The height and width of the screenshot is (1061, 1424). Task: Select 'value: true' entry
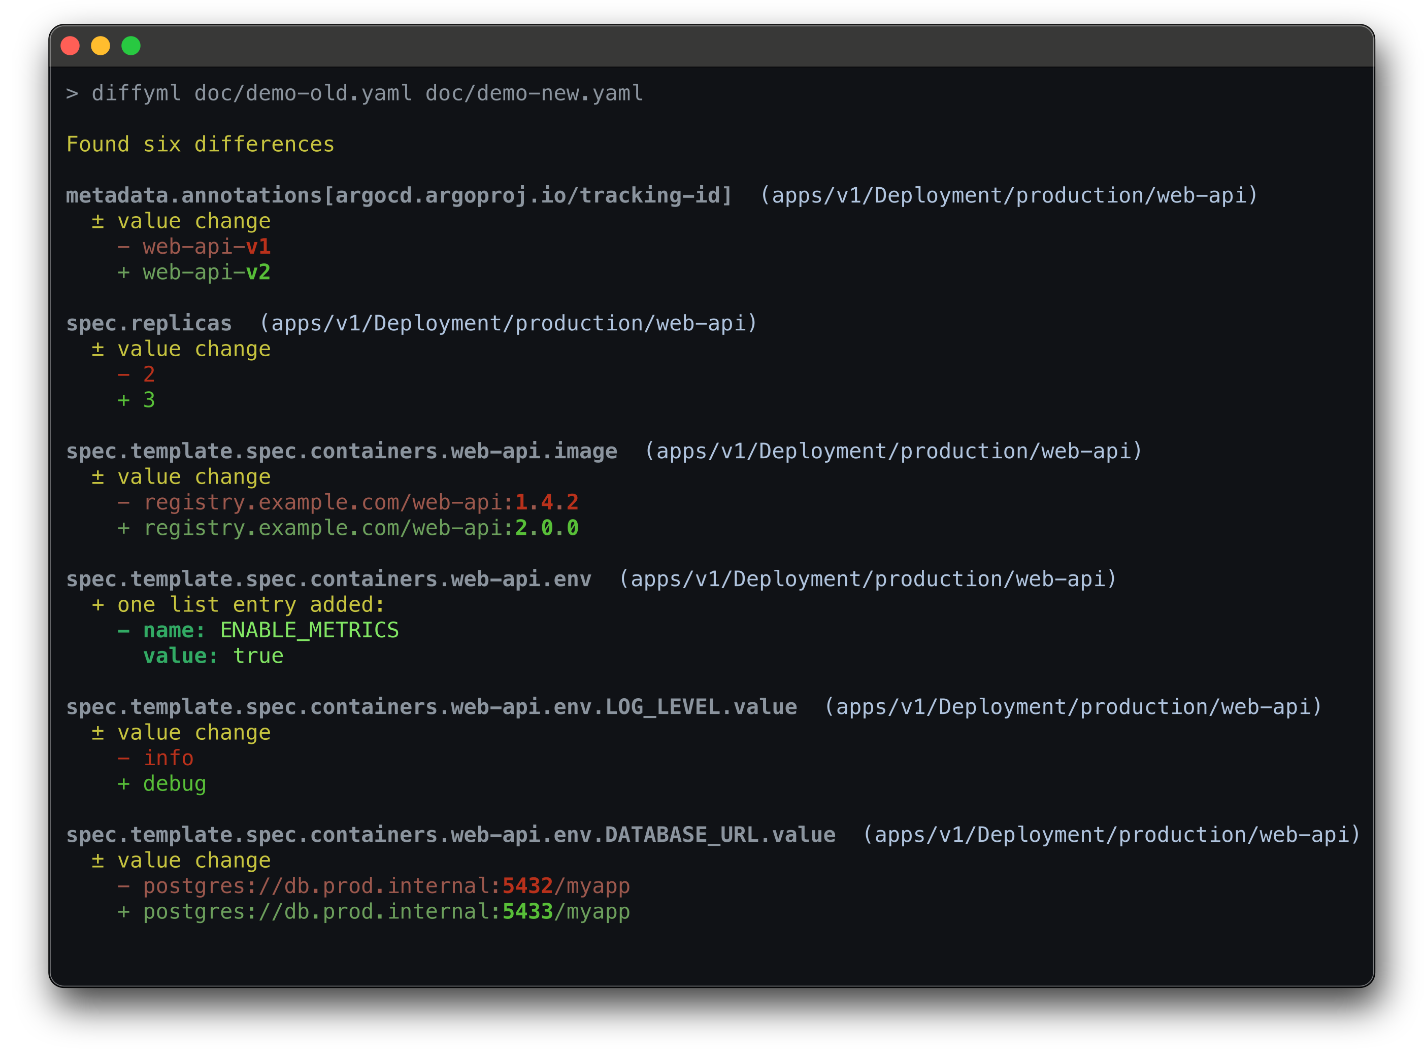213,657
